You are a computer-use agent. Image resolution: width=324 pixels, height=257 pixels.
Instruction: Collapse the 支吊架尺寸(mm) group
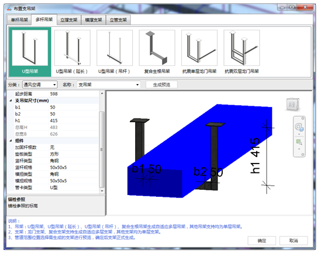tap(11, 100)
